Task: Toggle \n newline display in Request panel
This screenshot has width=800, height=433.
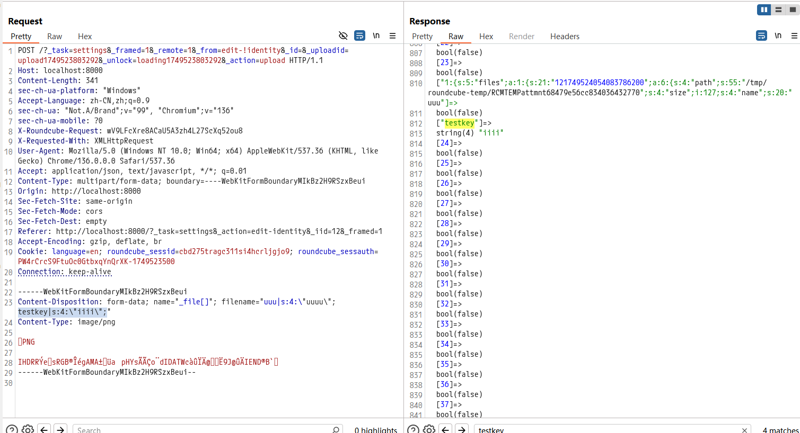Action: point(376,35)
